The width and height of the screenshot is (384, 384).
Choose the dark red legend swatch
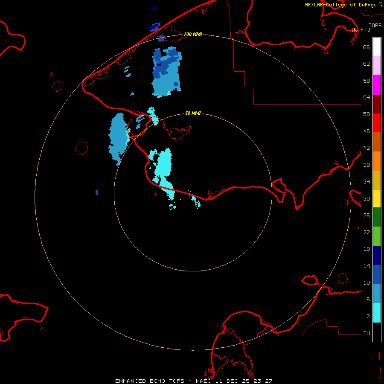tap(377, 104)
